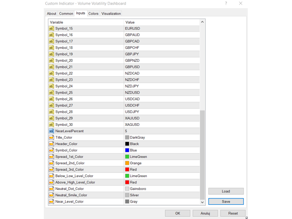Click the color icon beside Near_Level_Color

coord(51,202)
